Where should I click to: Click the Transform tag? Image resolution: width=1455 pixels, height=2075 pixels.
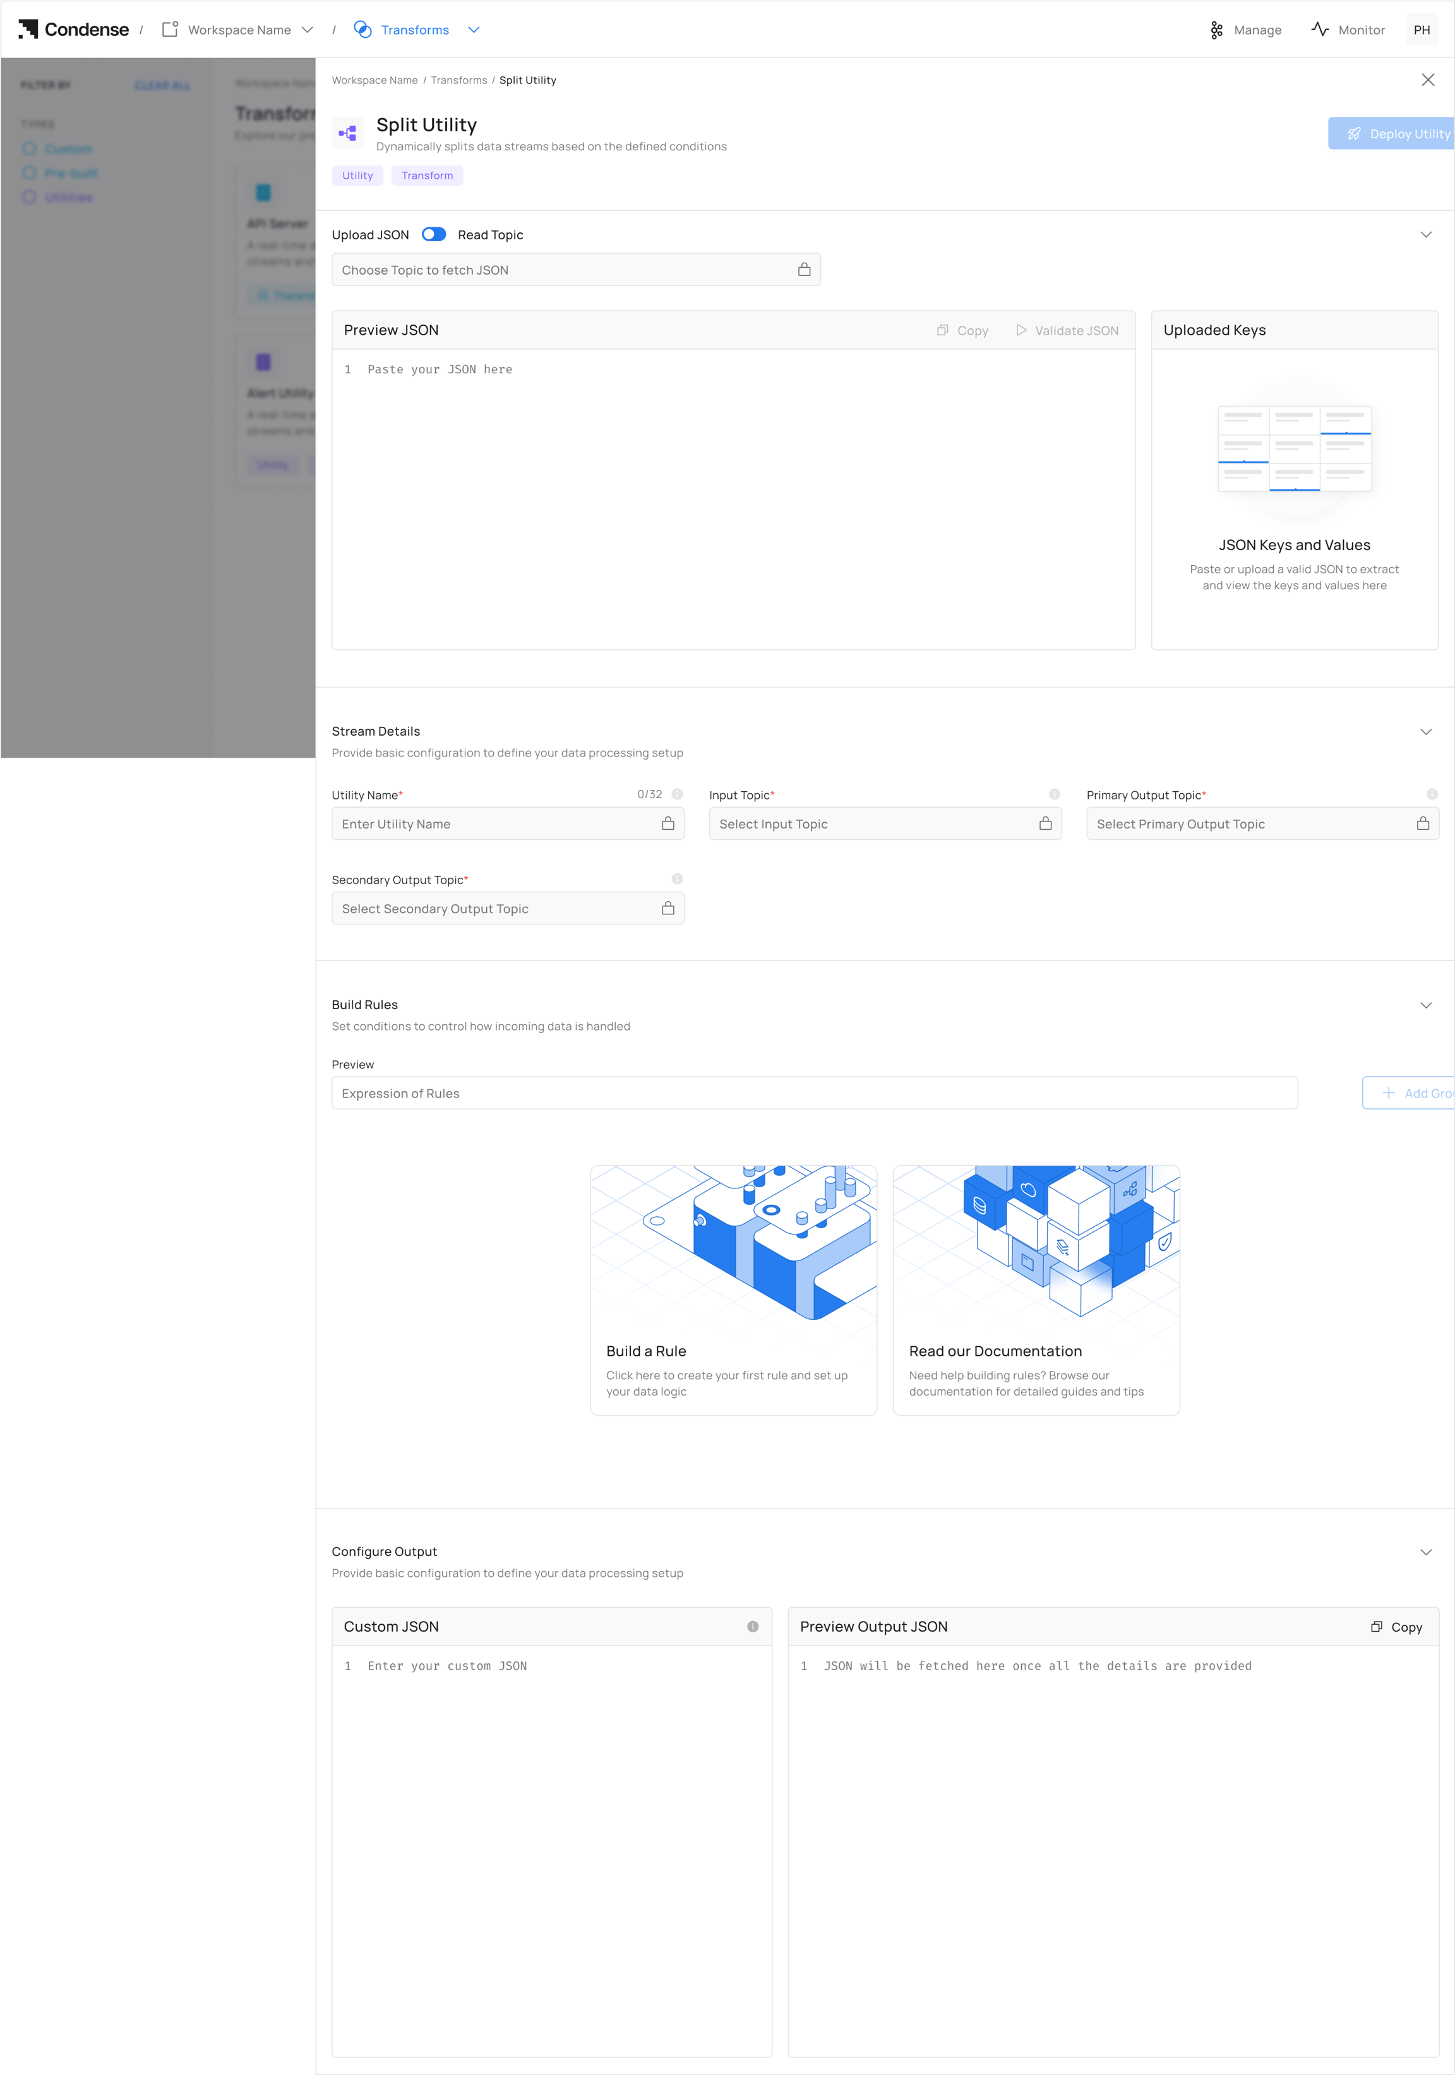tap(428, 176)
